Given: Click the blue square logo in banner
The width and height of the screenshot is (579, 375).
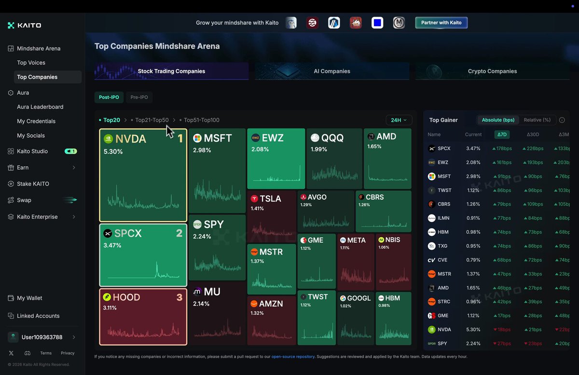Looking at the screenshot, I should pos(377,23).
